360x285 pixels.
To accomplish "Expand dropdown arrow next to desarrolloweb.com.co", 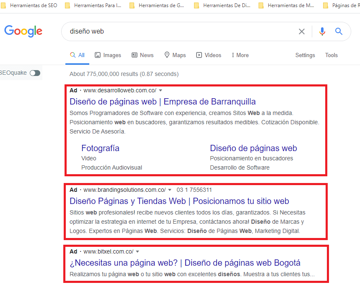I will pyautogui.click(x=161, y=90).
